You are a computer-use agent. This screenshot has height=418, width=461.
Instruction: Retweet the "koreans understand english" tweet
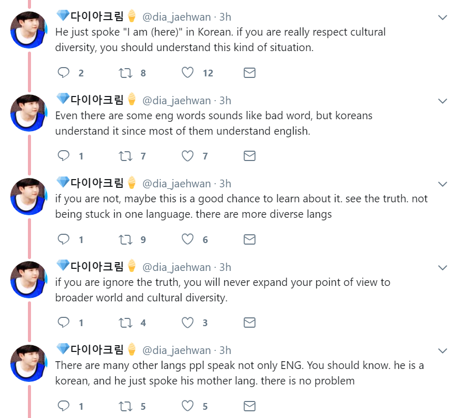pyautogui.click(x=126, y=156)
